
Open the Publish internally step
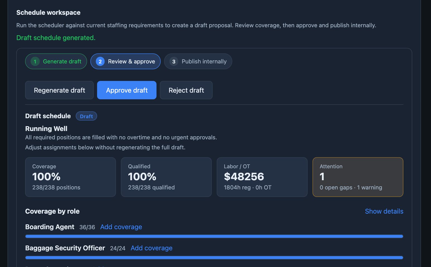pos(198,61)
